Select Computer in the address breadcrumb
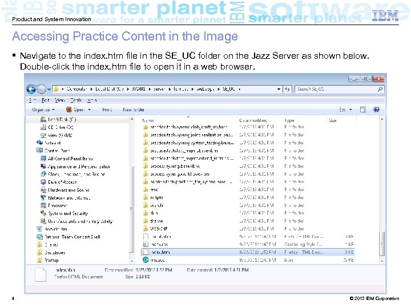The image size is (411, 308). coord(77,89)
